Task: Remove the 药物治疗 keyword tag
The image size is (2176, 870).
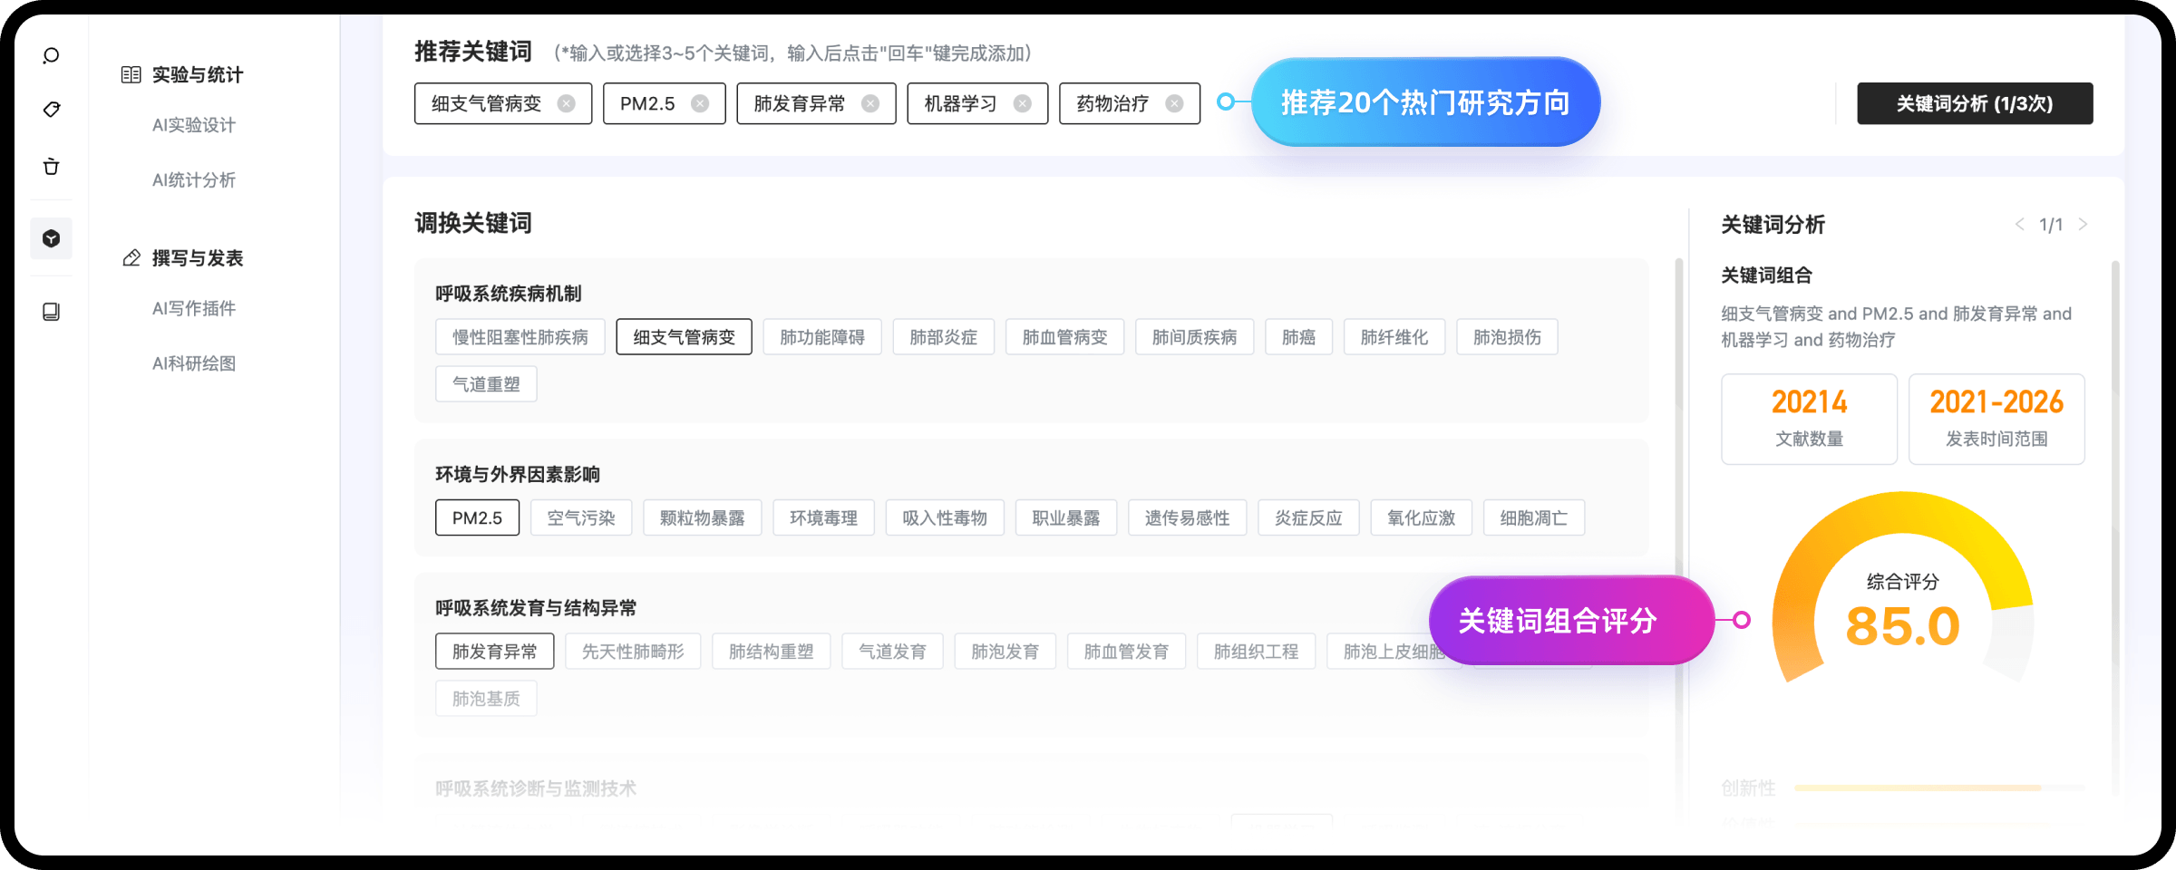Action: coord(1174,103)
